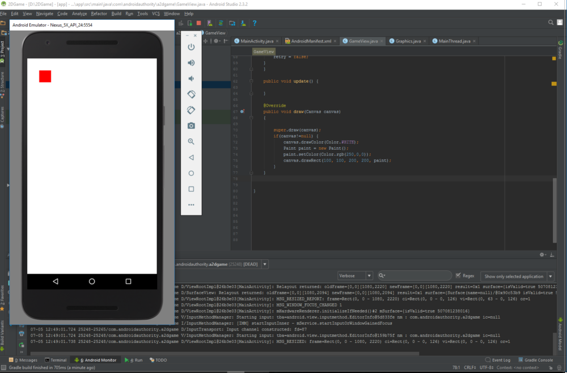Take a screenshot using the camera icon

tap(191, 126)
